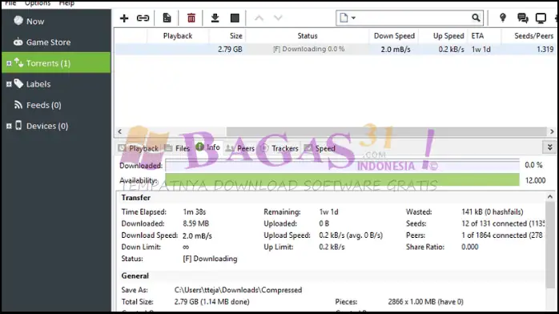Click the chat bubbles icon

[x=523, y=18]
